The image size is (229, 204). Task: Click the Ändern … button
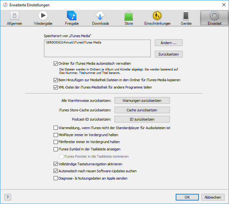[x=168, y=43]
